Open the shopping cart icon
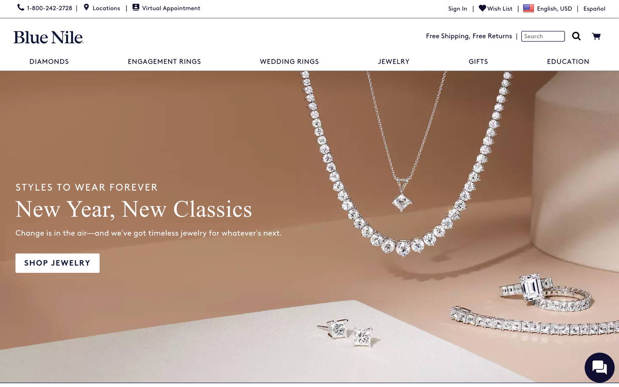Screen dimensions: 619x387 tap(596, 36)
